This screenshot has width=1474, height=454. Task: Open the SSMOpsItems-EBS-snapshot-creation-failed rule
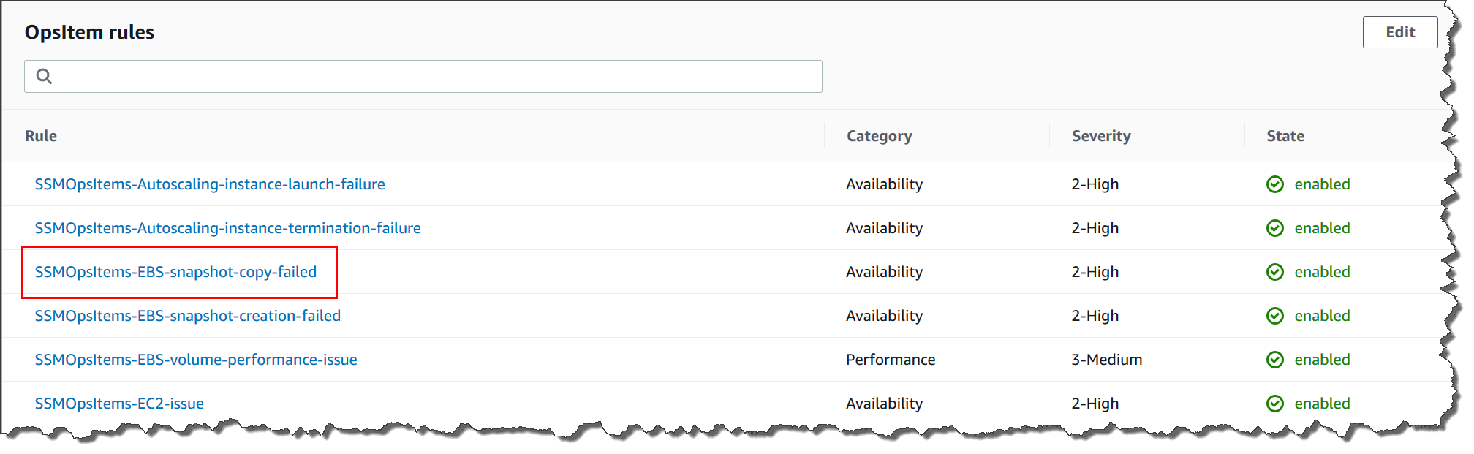tap(188, 316)
